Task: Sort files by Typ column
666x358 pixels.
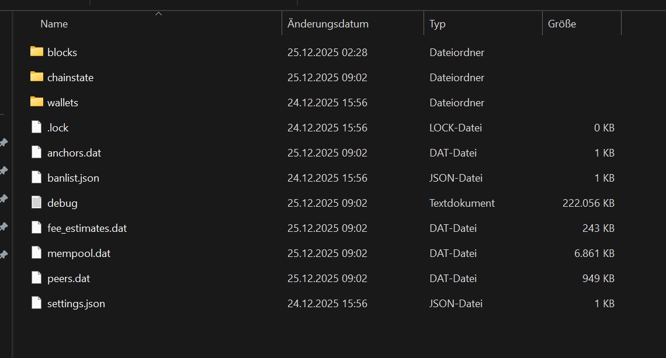Action: point(438,24)
